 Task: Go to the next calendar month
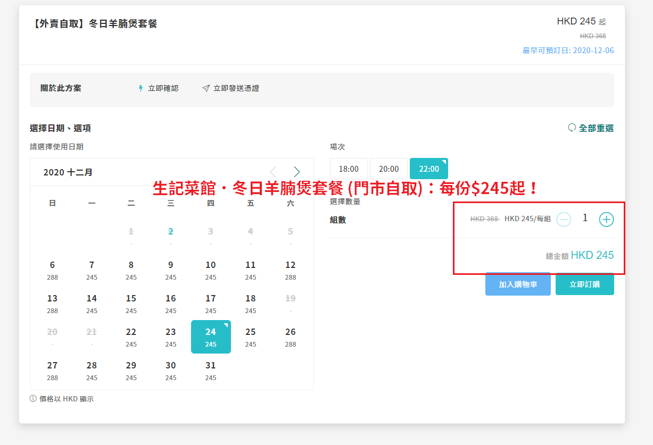click(x=297, y=172)
